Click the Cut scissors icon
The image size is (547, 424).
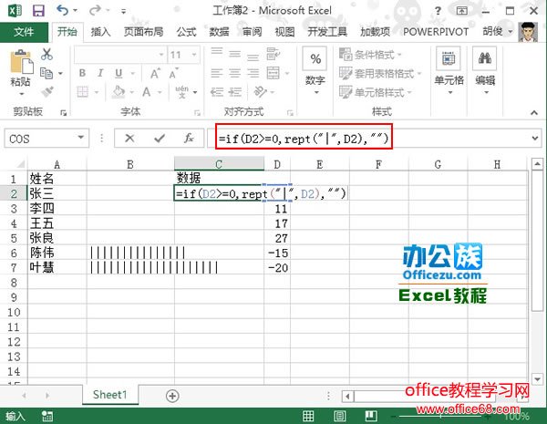[x=46, y=55]
